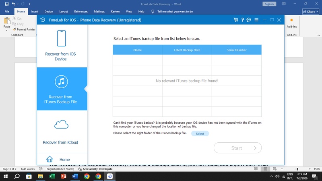The width and height of the screenshot is (322, 181).
Task: Click 1441 words count in status bar
Action: [28, 169]
